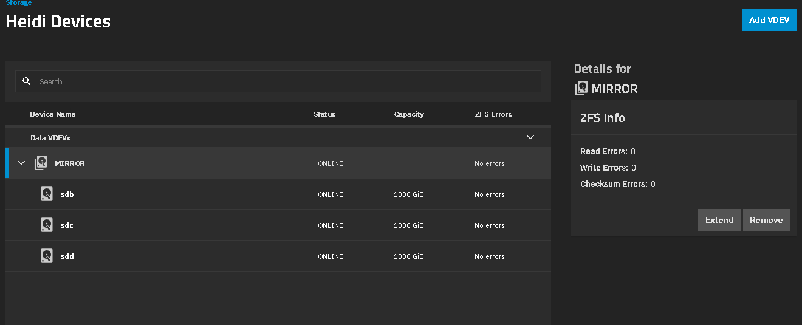Click the Add VDEV button
Viewport: 802px width, 325px height.
click(769, 20)
